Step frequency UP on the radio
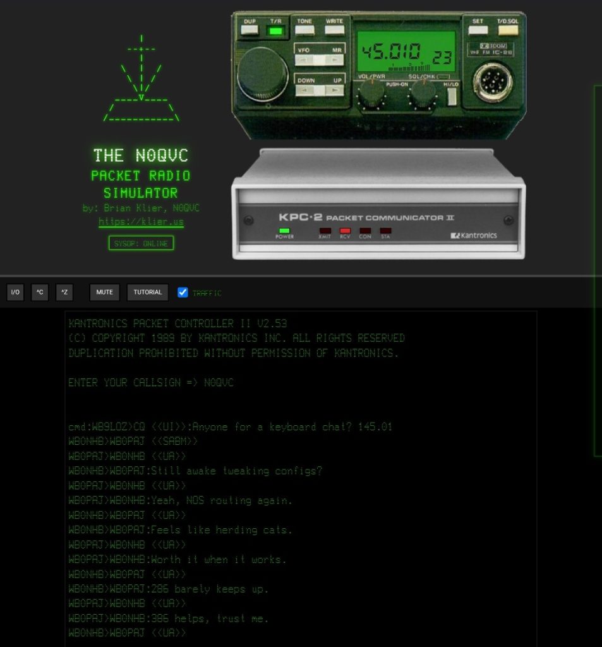602x647 pixels. (334, 90)
